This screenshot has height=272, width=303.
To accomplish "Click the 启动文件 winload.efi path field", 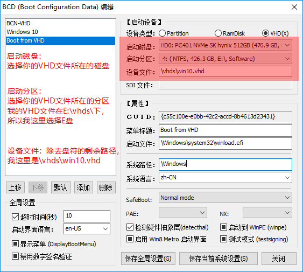I will click(x=226, y=143).
